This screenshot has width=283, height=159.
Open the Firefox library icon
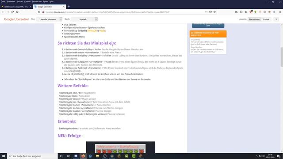pos(236,12)
